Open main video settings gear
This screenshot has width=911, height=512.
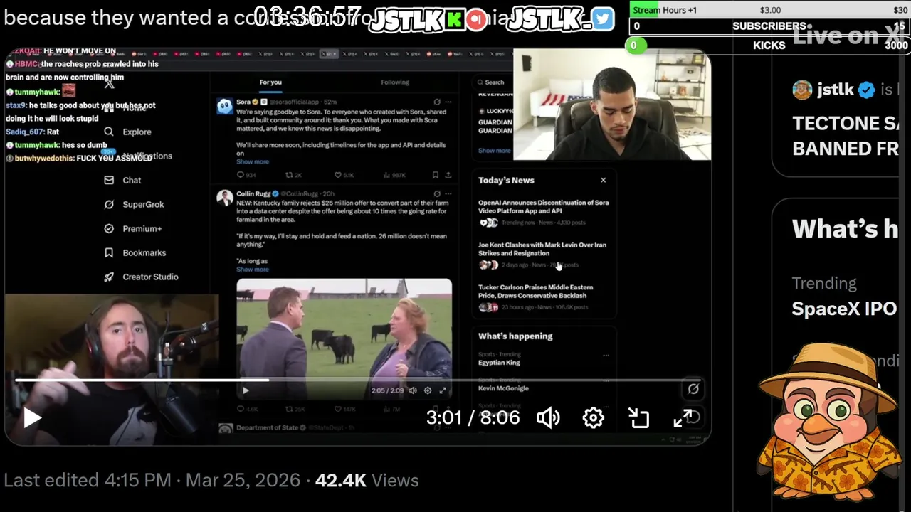tap(593, 417)
